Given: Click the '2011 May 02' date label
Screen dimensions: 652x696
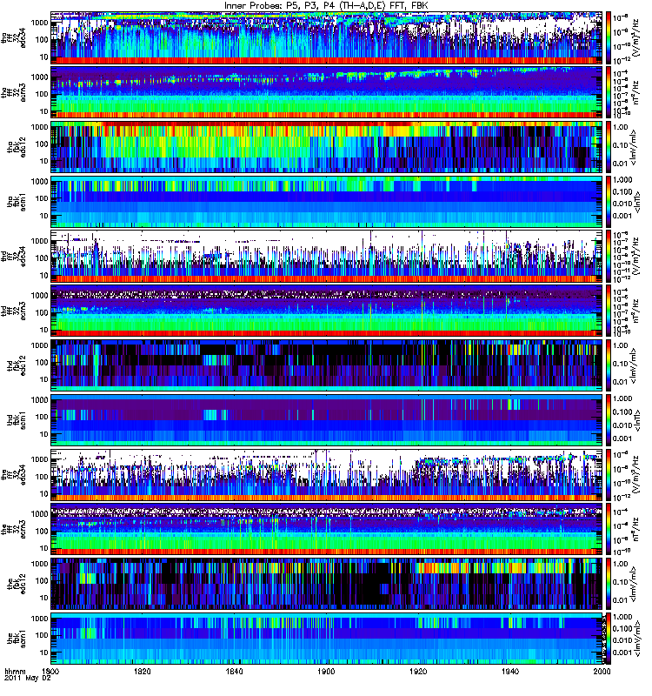Looking at the screenshot, I should click(27, 679).
